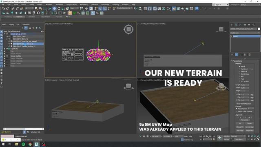Collapse the NMLAB_SYSTEM layer tree
The image size is (261, 147).
(x=4, y=34)
